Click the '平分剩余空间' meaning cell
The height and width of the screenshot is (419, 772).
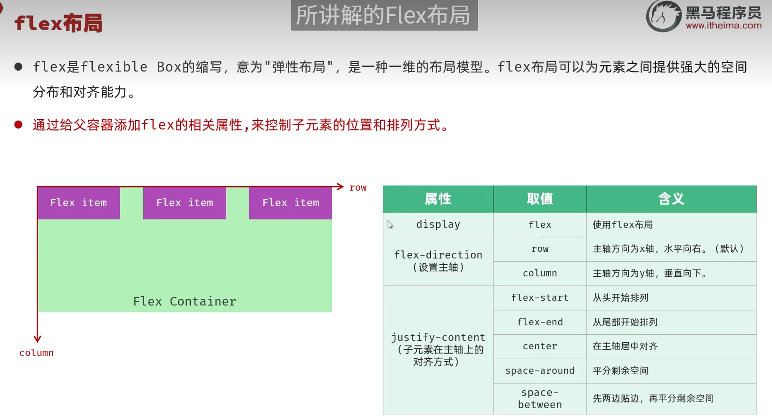(x=671, y=371)
